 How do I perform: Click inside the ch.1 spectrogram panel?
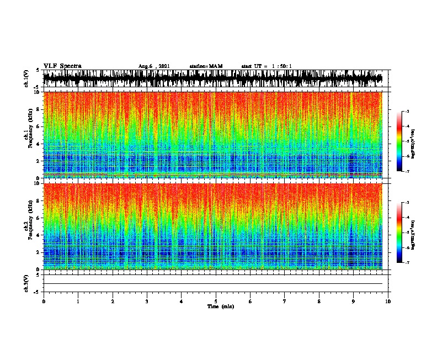coord(212,135)
